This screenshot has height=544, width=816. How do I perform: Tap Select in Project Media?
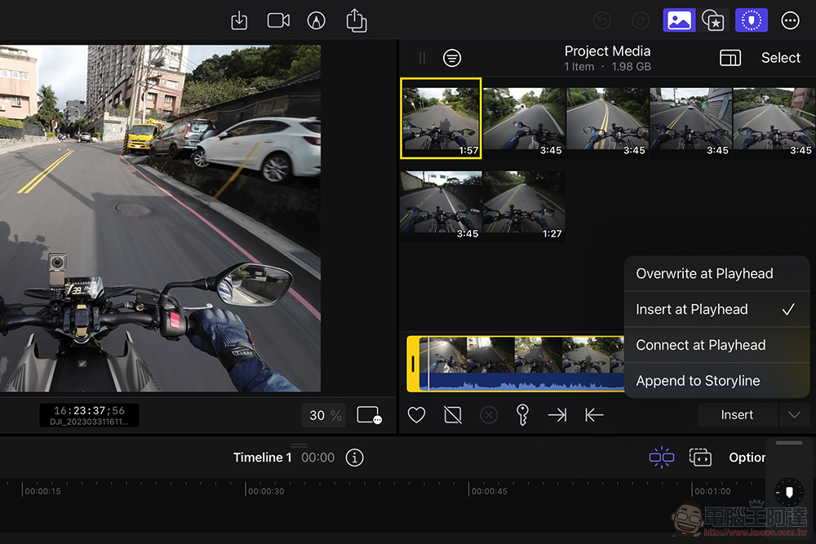tap(781, 58)
